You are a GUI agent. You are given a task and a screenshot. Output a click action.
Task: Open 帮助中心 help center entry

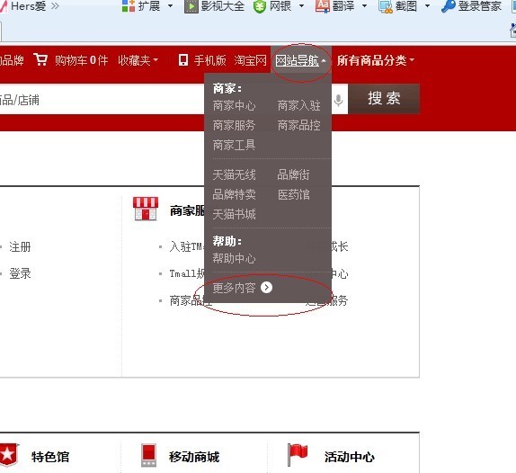[x=234, y=258]
